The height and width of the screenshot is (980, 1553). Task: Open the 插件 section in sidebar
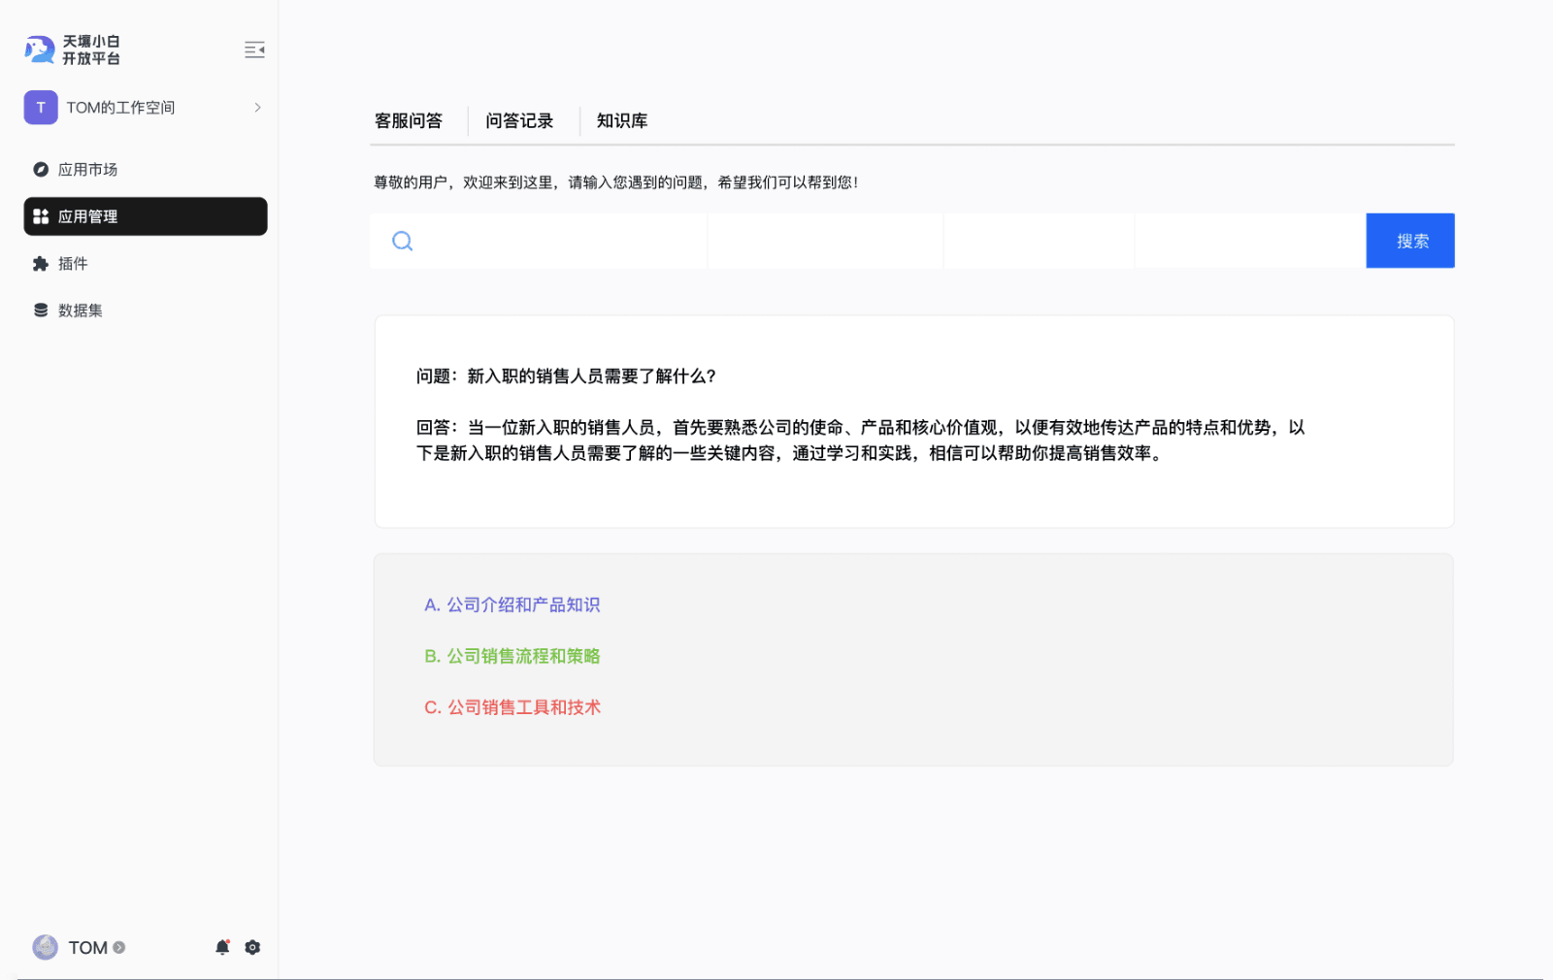click(x=74, y=263)
